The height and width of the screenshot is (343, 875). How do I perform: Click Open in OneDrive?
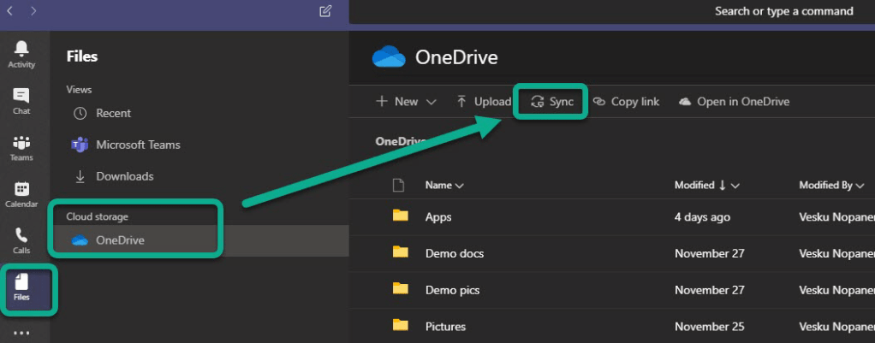[734, 102]
